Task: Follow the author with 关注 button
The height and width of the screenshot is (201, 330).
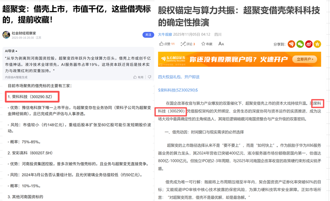Action: click(x=148, y=35)
